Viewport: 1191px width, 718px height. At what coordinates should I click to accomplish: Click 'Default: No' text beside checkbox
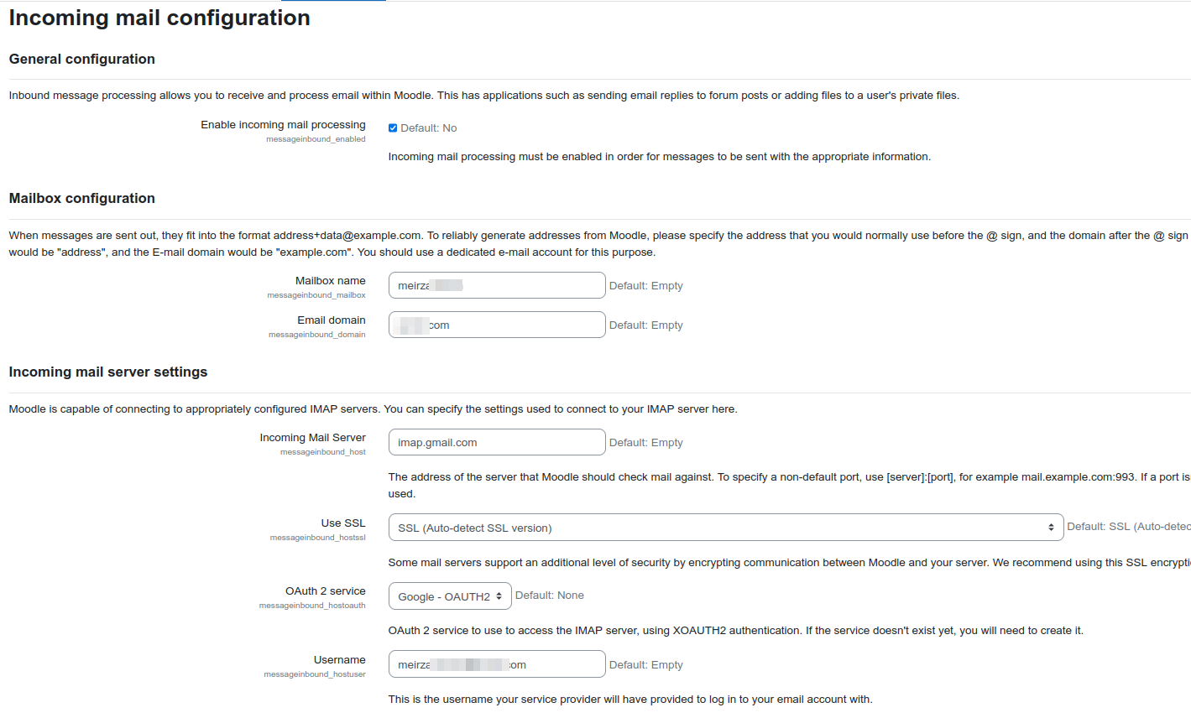[x=429, y=128]
